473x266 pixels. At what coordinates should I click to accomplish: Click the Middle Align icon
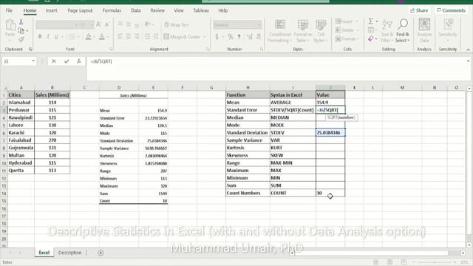[x=129, y=24]
